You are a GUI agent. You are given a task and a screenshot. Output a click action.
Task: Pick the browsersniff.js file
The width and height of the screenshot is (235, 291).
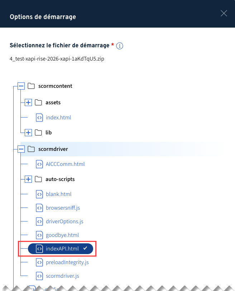point(63,208)
